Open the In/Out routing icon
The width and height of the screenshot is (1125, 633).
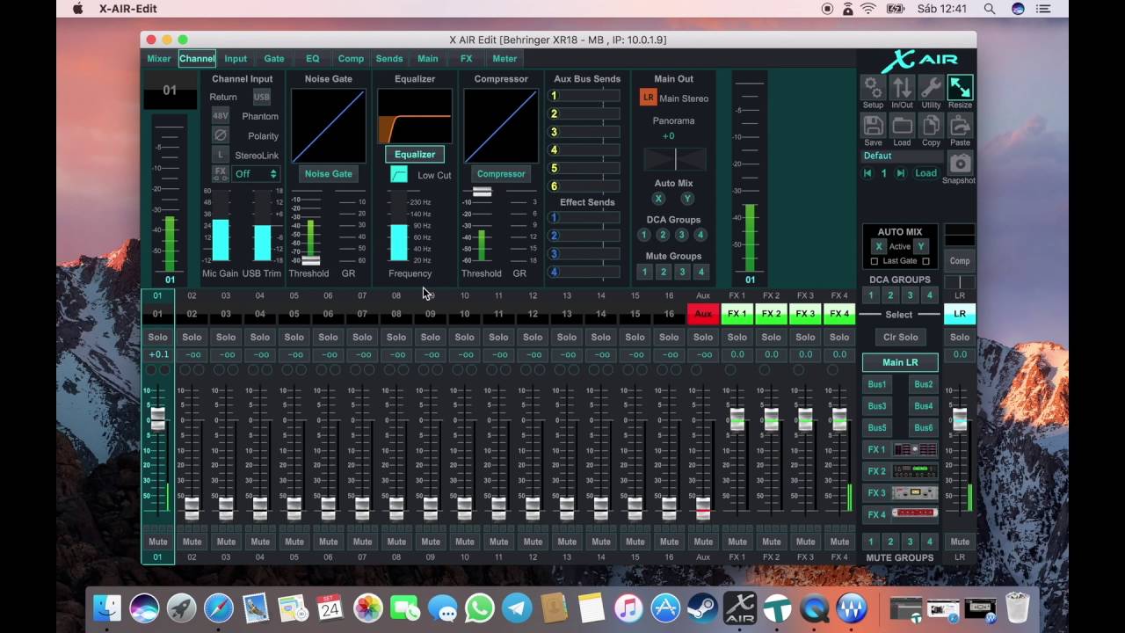pyautogui.click(x=902, y=87)
